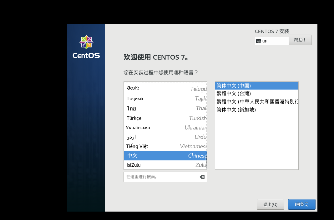334x220 pixels.
Task: Pick Türkçe Turkish language
Action: [165, 118]
